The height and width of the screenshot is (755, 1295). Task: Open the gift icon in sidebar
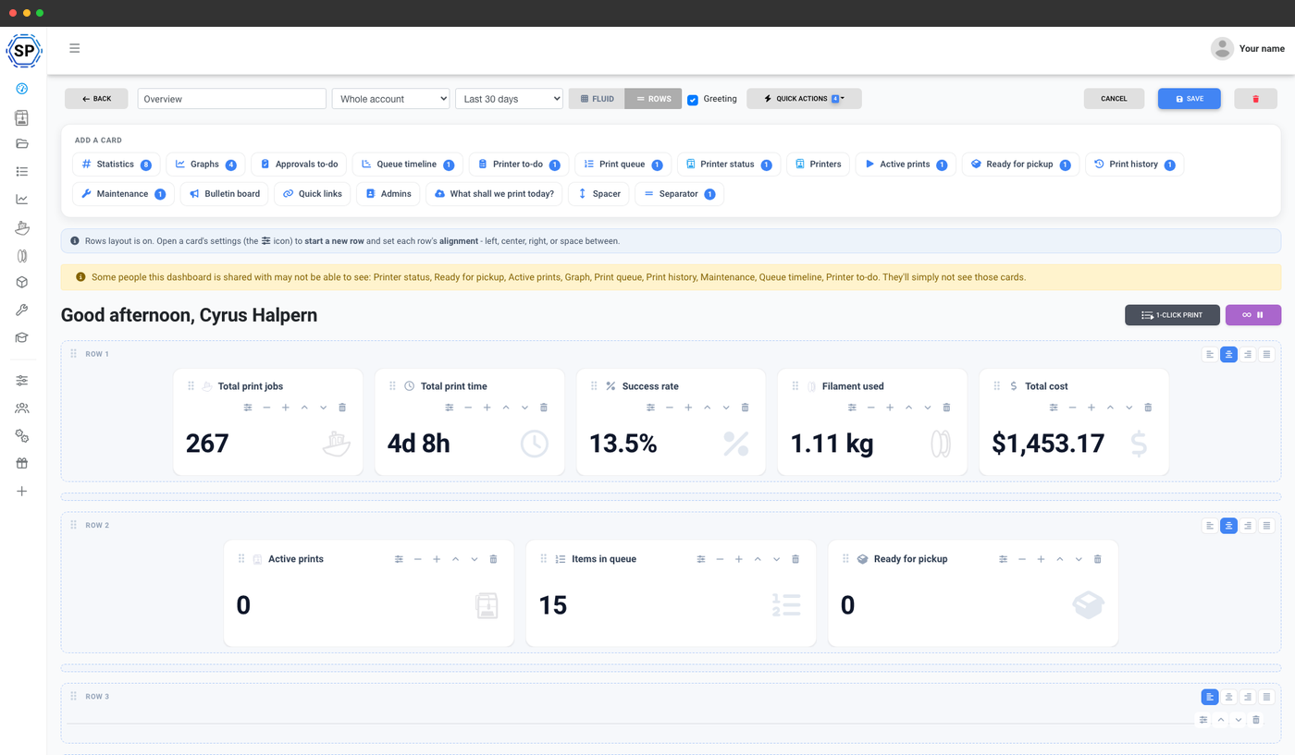click(22, 463)
